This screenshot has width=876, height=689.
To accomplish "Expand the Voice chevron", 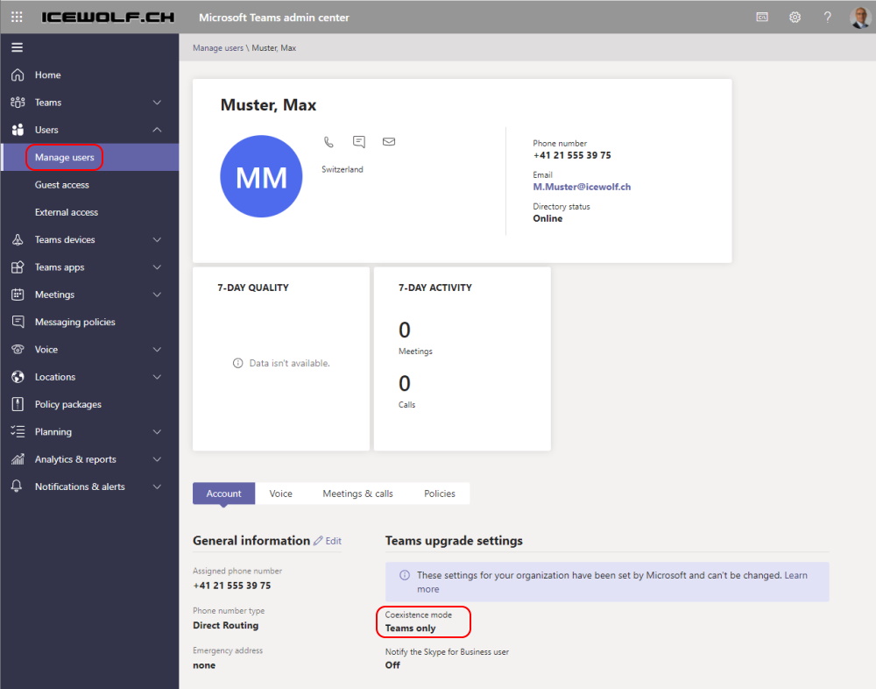I will (x=157, y=349).
